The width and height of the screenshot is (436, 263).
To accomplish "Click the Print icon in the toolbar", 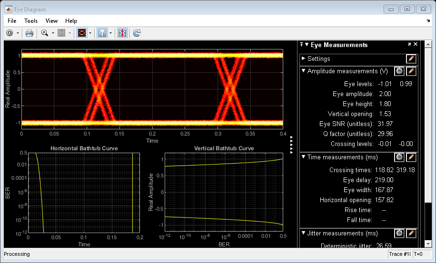I will click(30, 33).
